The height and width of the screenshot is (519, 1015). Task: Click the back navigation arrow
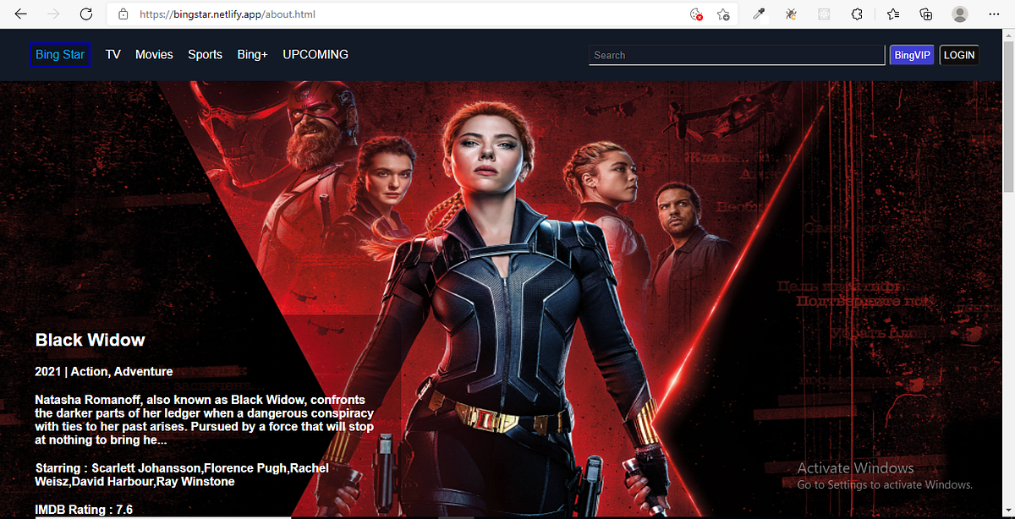(x=20, y=14)
